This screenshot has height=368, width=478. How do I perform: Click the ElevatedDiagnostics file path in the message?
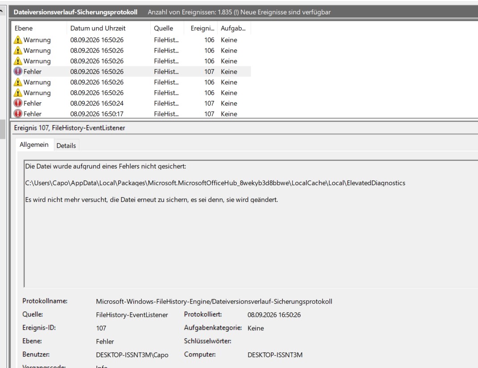click(215, 183)
